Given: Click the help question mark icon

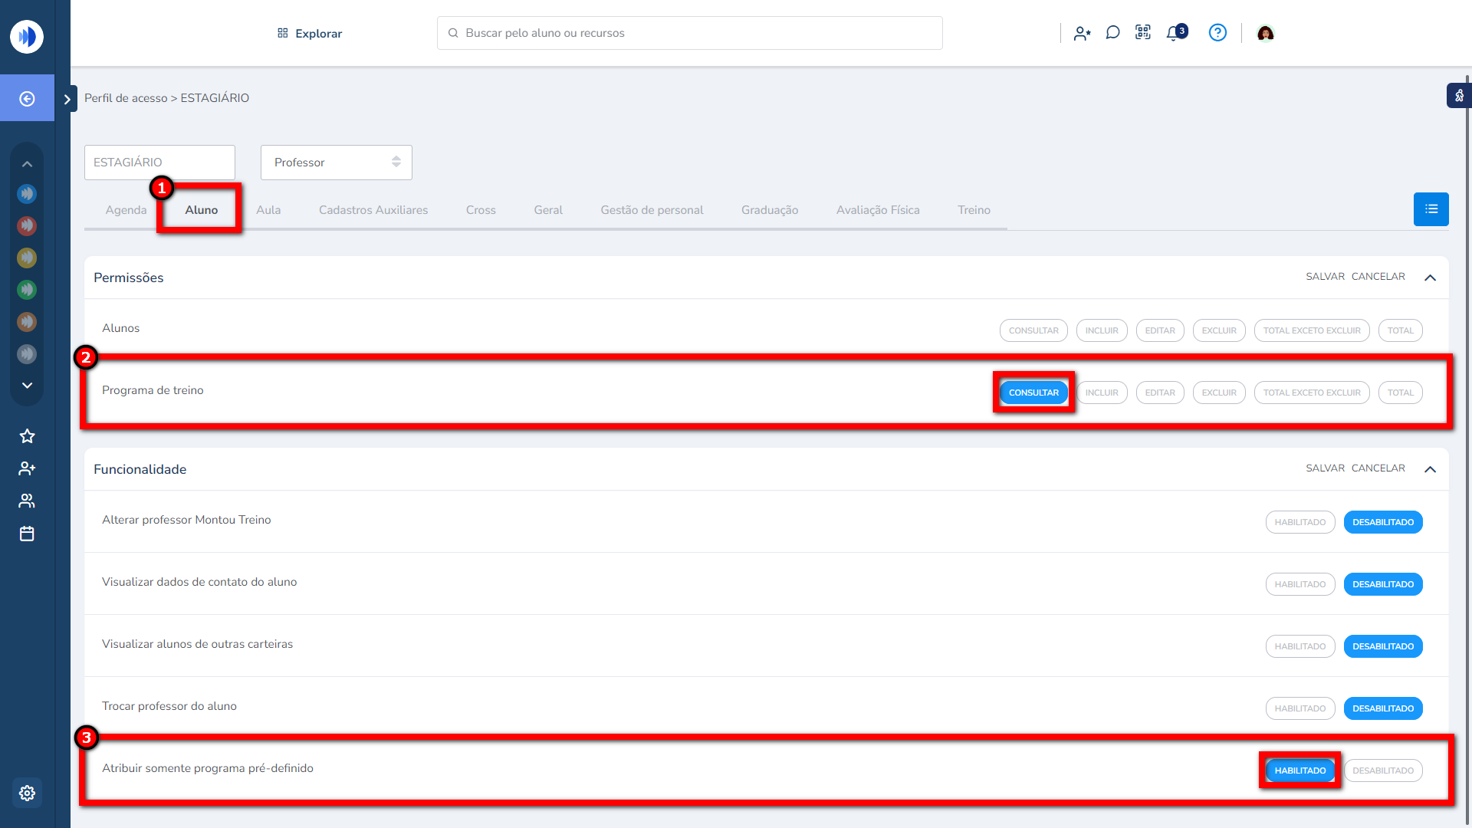Looking at the screenshot, I should tap(1217, 32).
